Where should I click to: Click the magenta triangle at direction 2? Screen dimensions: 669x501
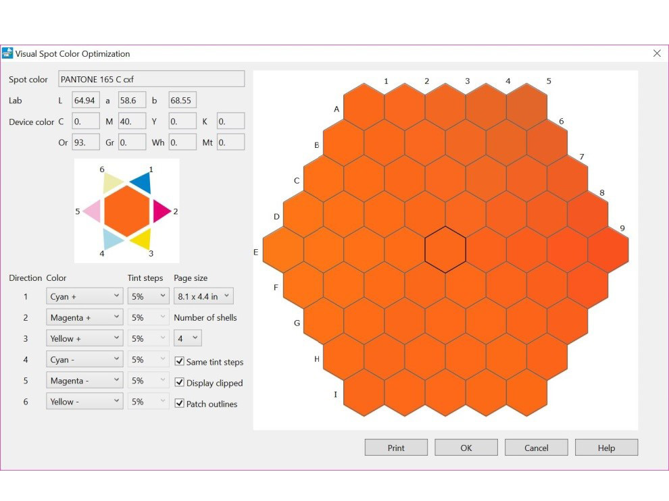pos(162,211)
